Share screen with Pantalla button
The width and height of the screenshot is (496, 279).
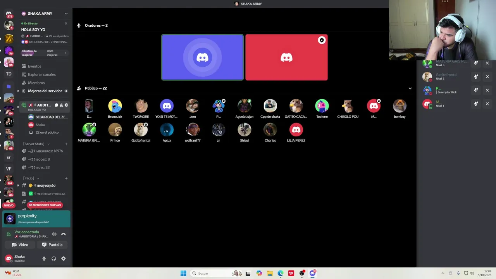52,245
